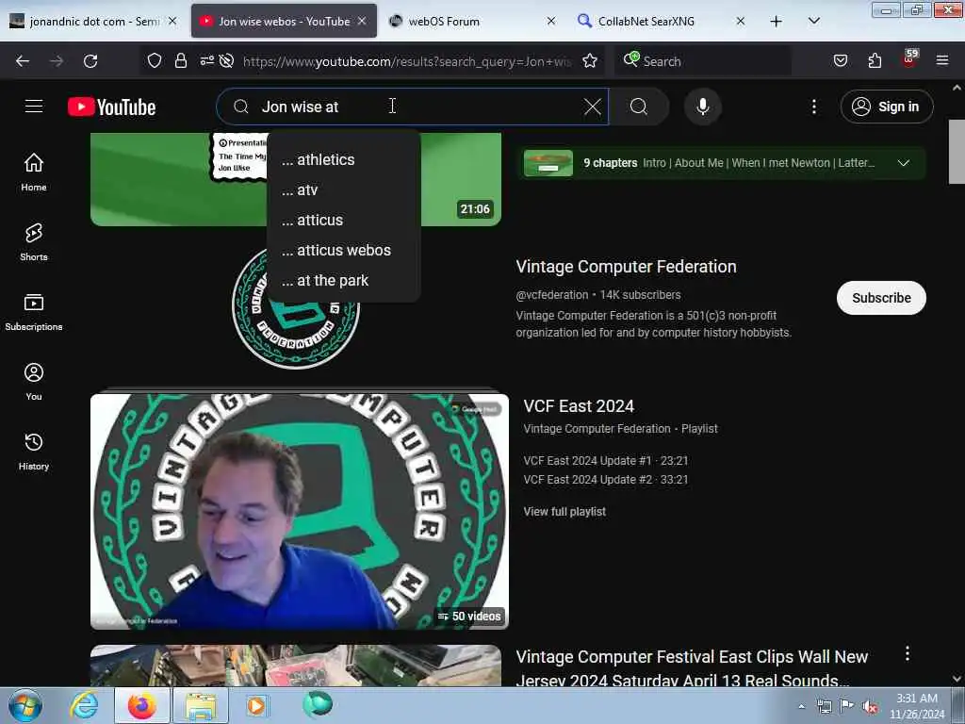Viewport: 965px width, 724px height.
Task: Open Shorts in sidebar
Action: [34, 242]
